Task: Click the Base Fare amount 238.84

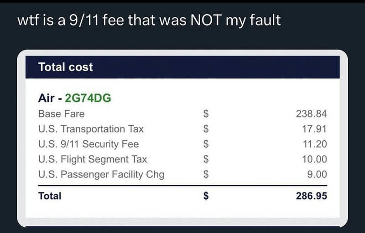Action: pyautogui.click(x=311, y=114)
